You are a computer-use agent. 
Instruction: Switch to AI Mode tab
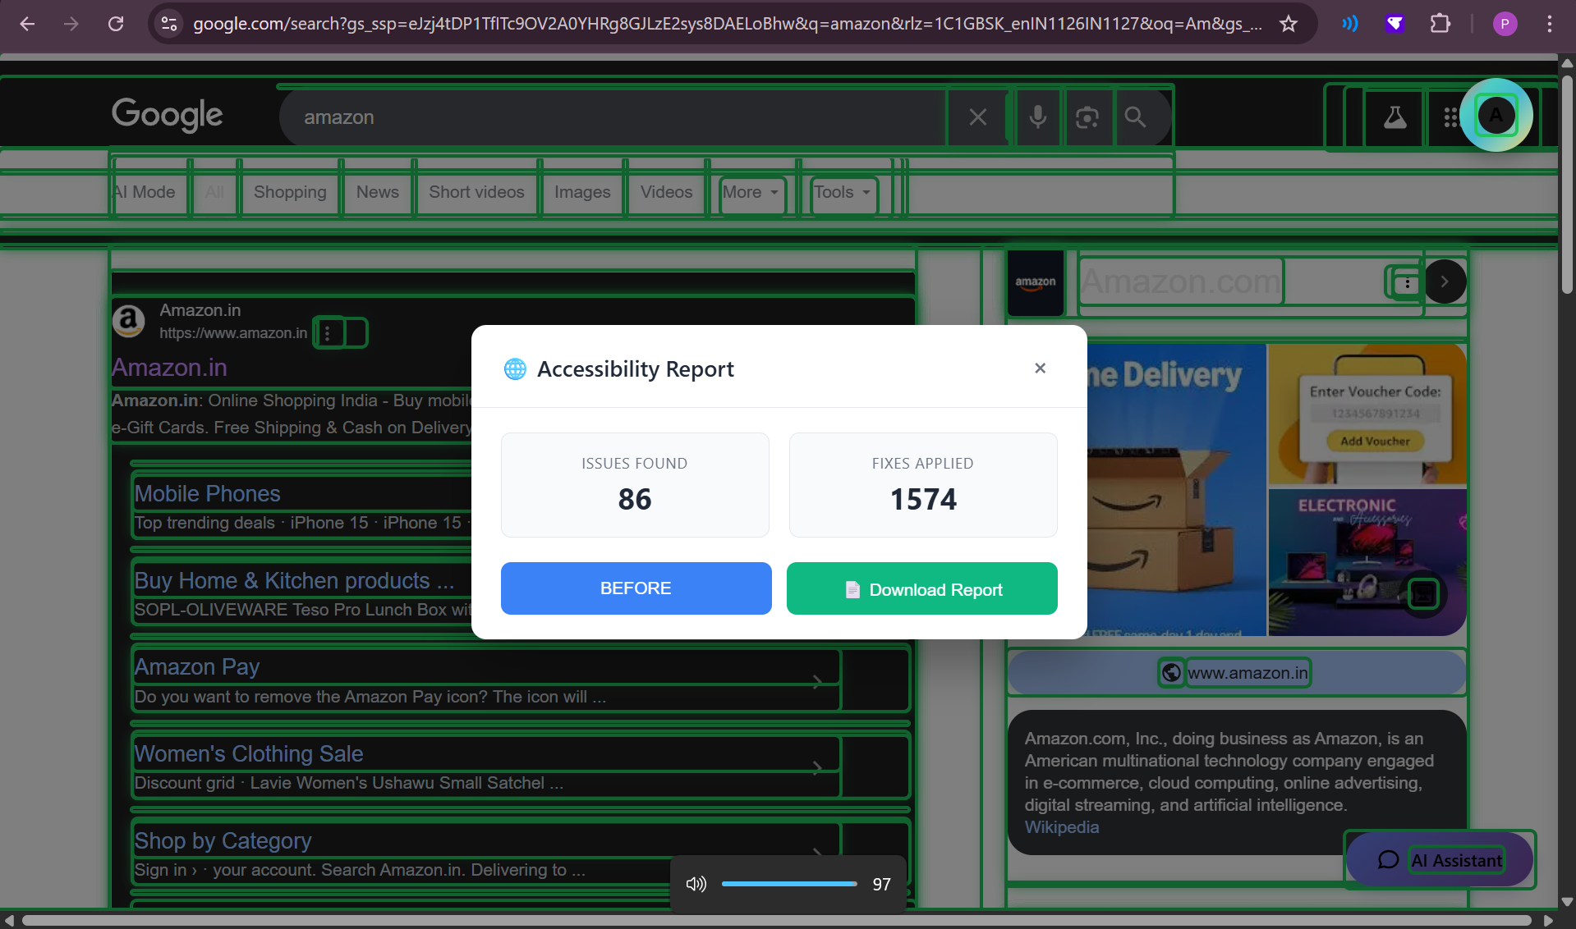pos(145,192)
